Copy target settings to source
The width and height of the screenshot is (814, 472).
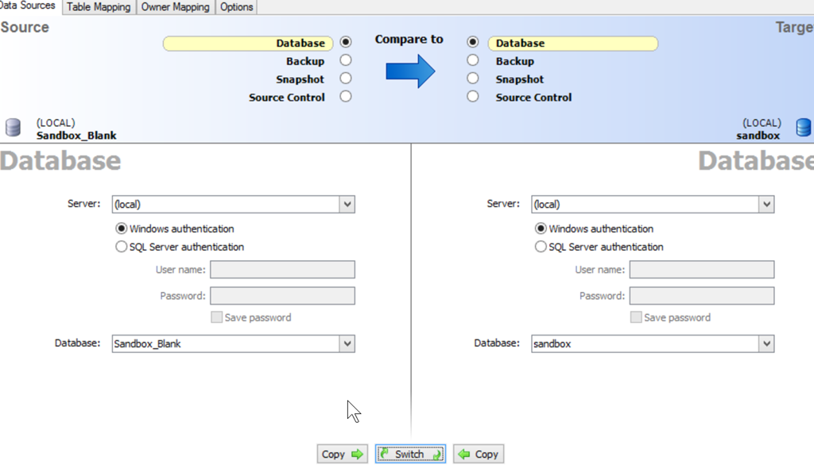click(479, 455)
